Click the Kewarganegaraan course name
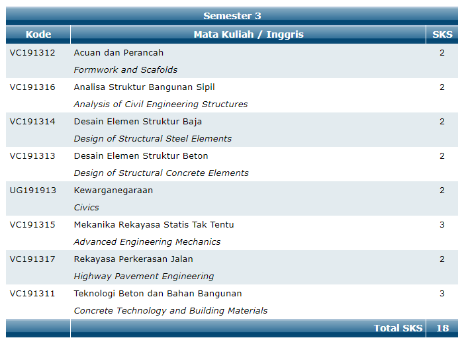 pyautogui.click(x=113, y=191)
